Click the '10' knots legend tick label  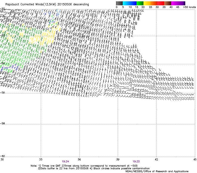[x=130, y=7]
